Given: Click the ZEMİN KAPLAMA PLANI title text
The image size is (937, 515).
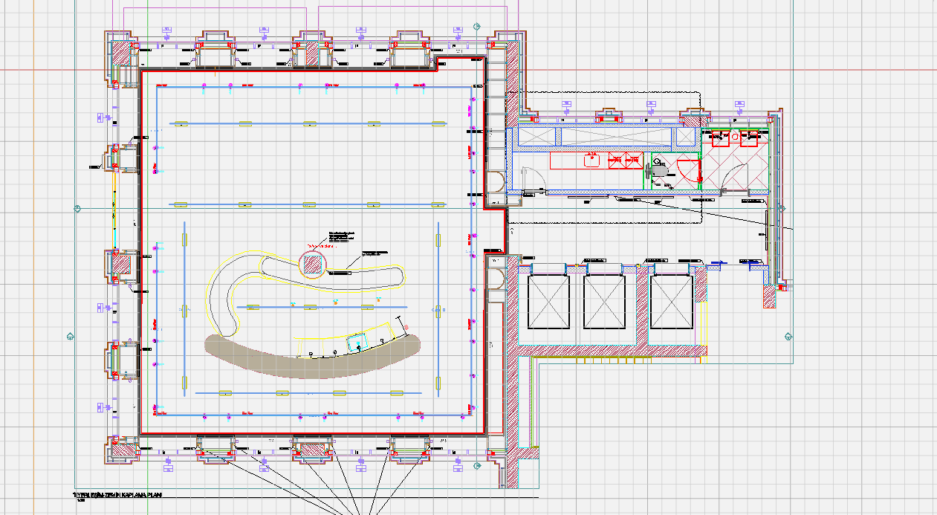Looking at the screenshot, I should point(119,495).
